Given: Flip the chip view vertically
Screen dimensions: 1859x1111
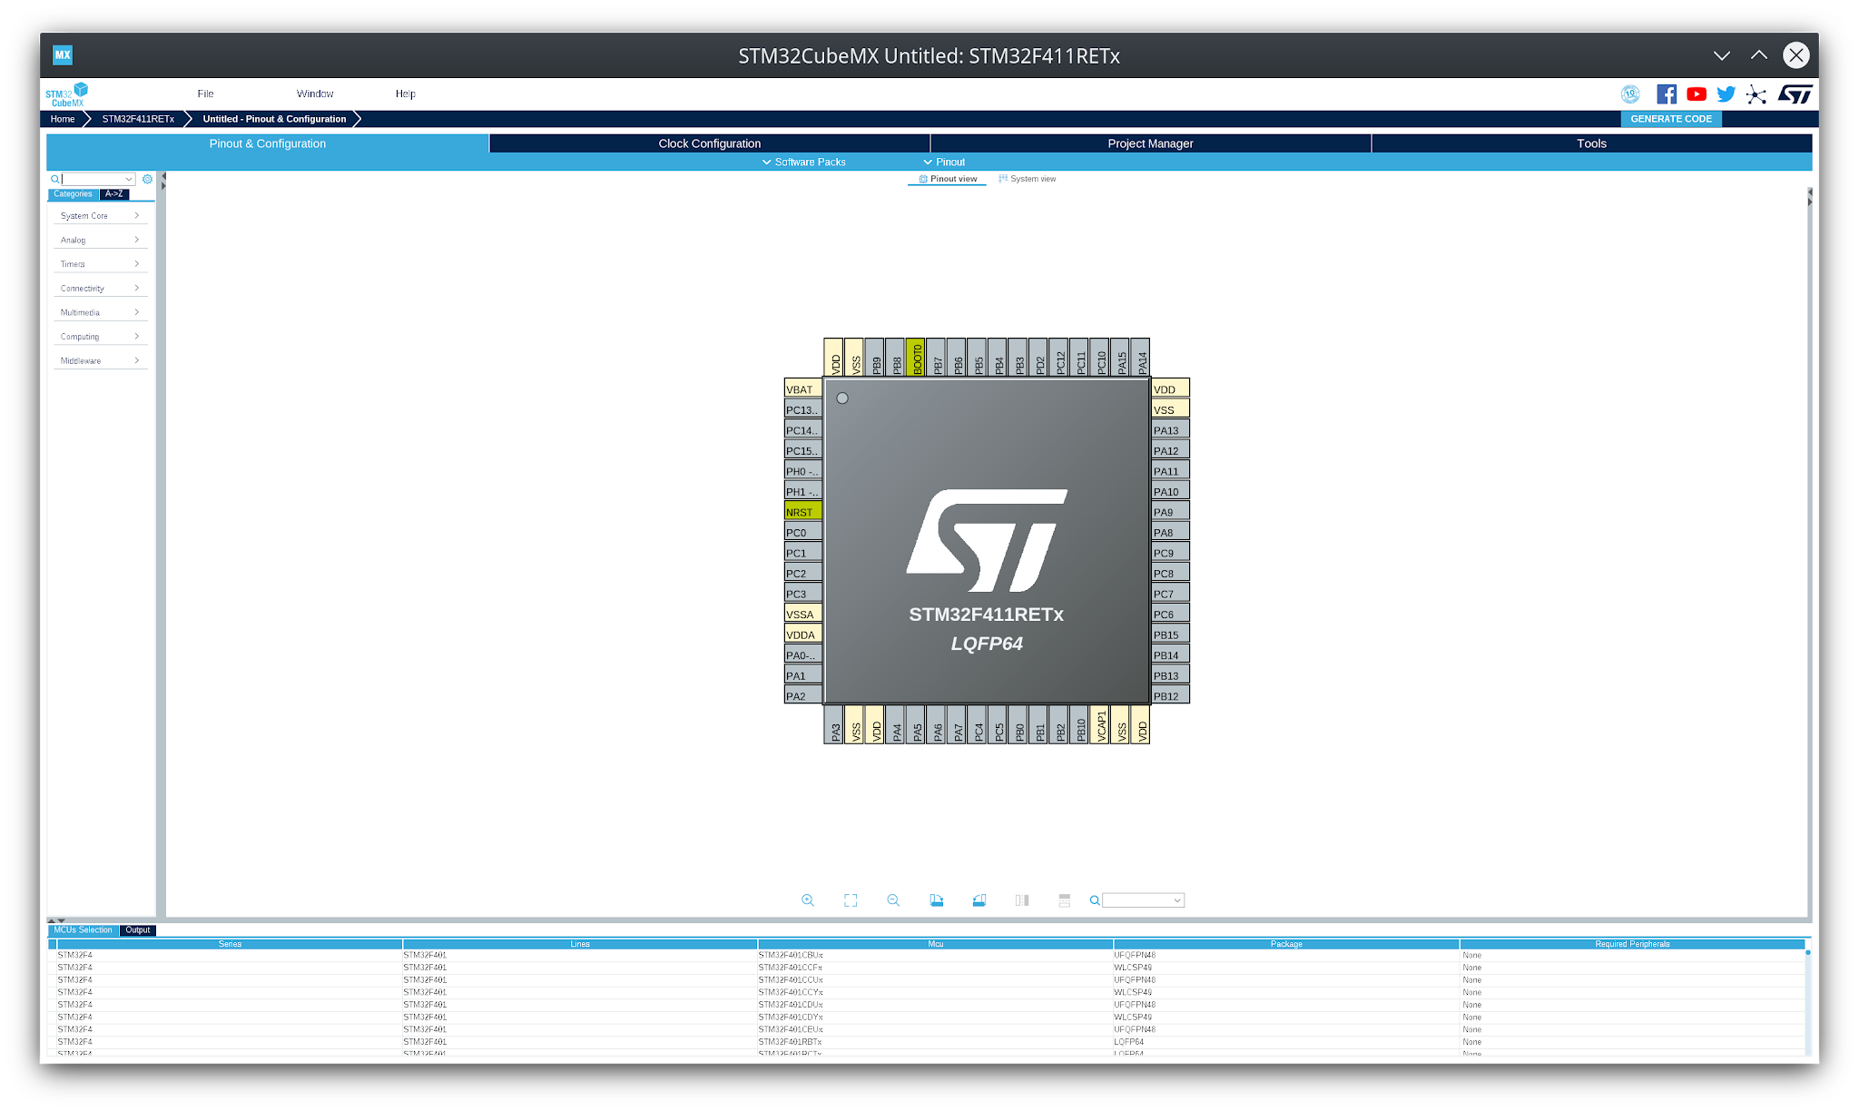Looking at the screenshot, I should tap(1065, 900).
